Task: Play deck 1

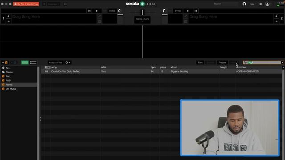Action: (x=97, y=11)
